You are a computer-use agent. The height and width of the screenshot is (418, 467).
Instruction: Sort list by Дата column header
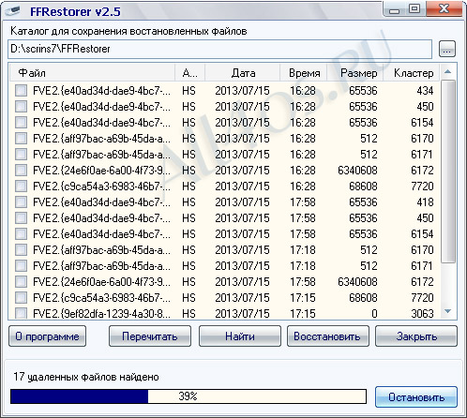pos(242,73)
